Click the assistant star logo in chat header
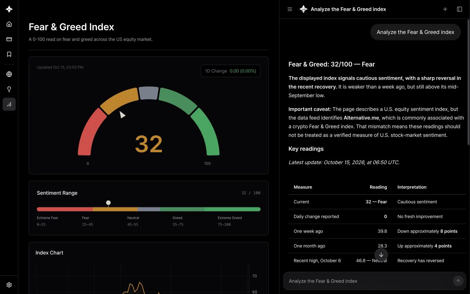The width and height of the screenshot is (470, 294). click(x=304, y=9)
